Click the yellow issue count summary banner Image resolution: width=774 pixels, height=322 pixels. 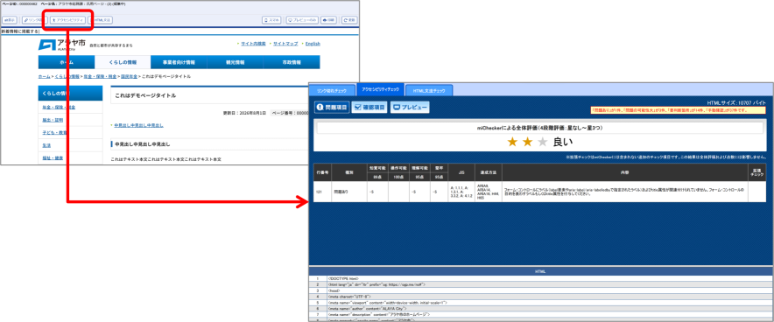[x=679, y=110]
